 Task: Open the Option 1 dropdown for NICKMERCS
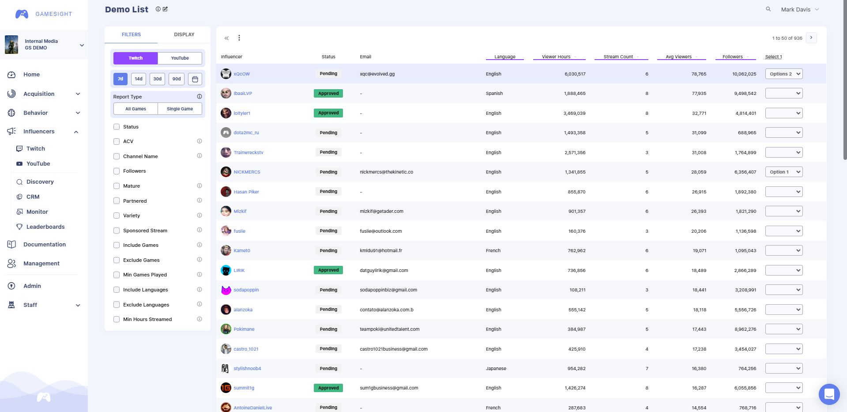click(784, 172)
